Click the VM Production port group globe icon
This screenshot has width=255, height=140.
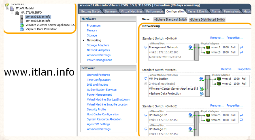click(x=201, y=79)
